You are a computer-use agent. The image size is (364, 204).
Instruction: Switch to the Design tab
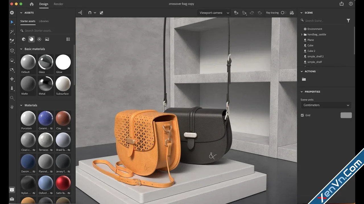click(x=44, y=4)
